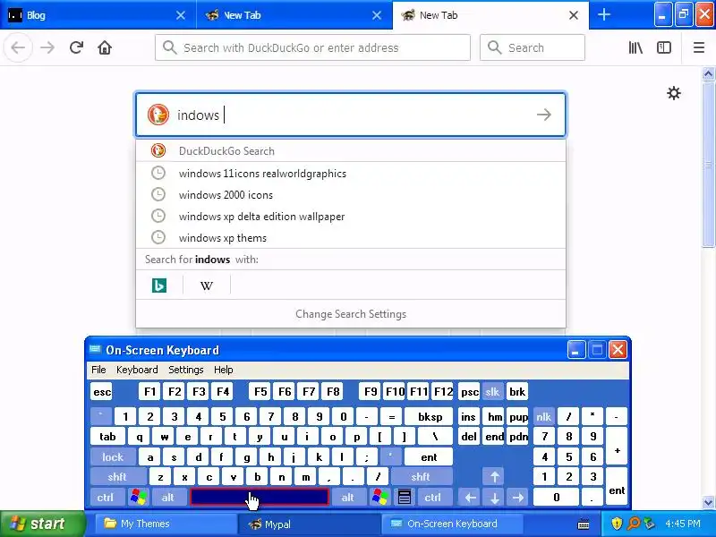Open the Library toolbar icon
716x537 pixels.
pyautogui.click(x=635, y=47)
